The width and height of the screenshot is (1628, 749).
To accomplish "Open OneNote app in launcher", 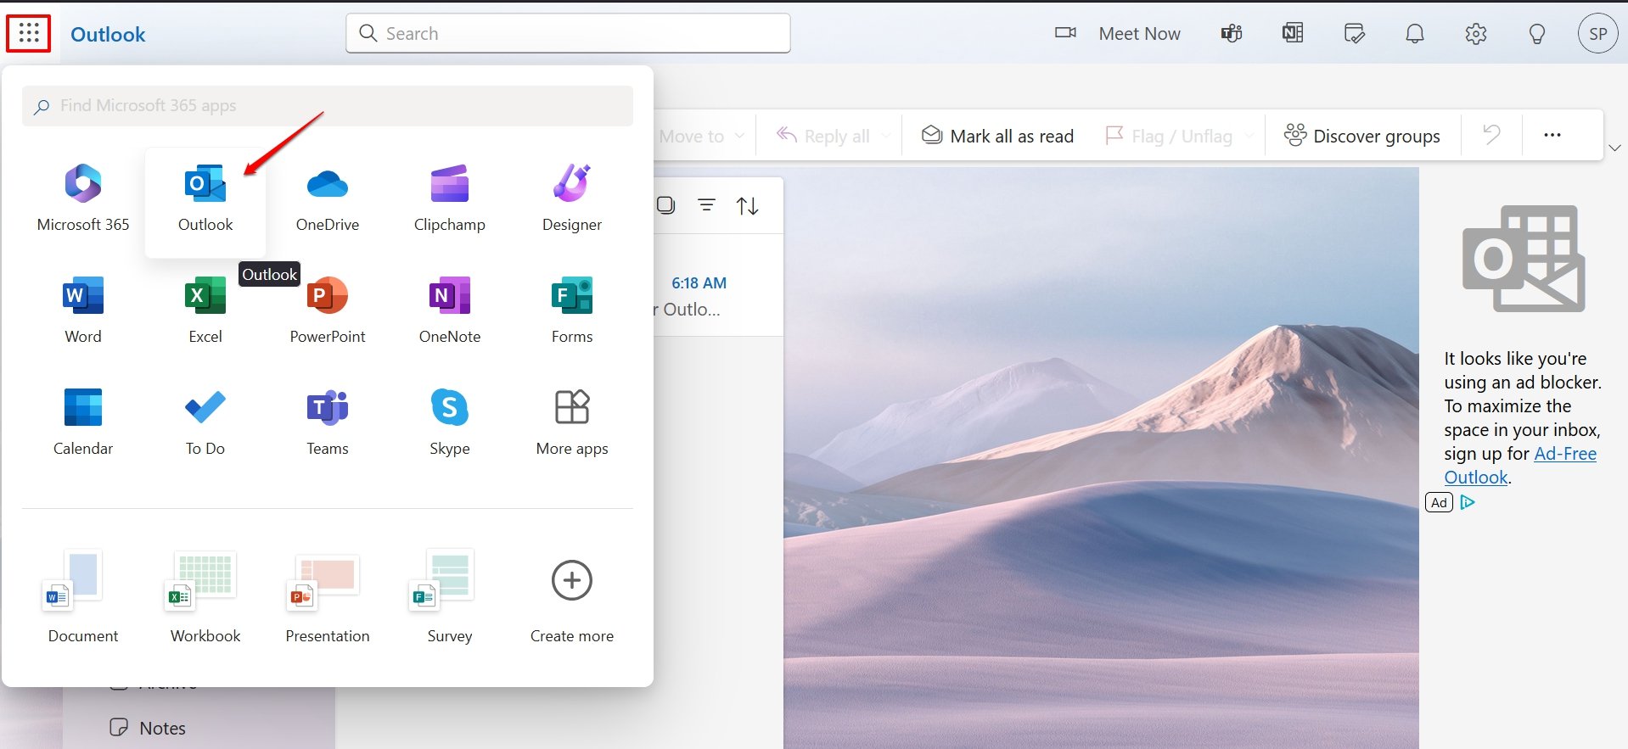I will click(450, 310).
